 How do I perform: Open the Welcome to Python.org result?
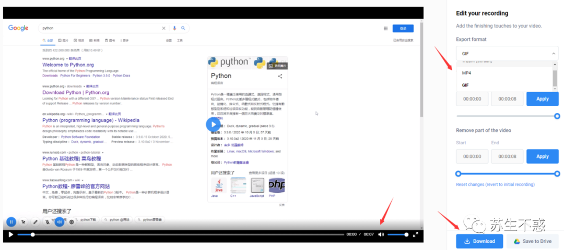point(68,65)
